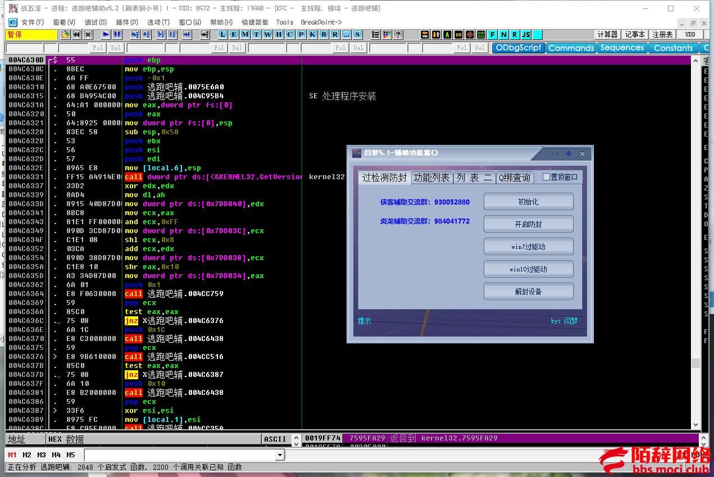
Task: Click the cyan N toolbar button
Action: click(504, 34)
